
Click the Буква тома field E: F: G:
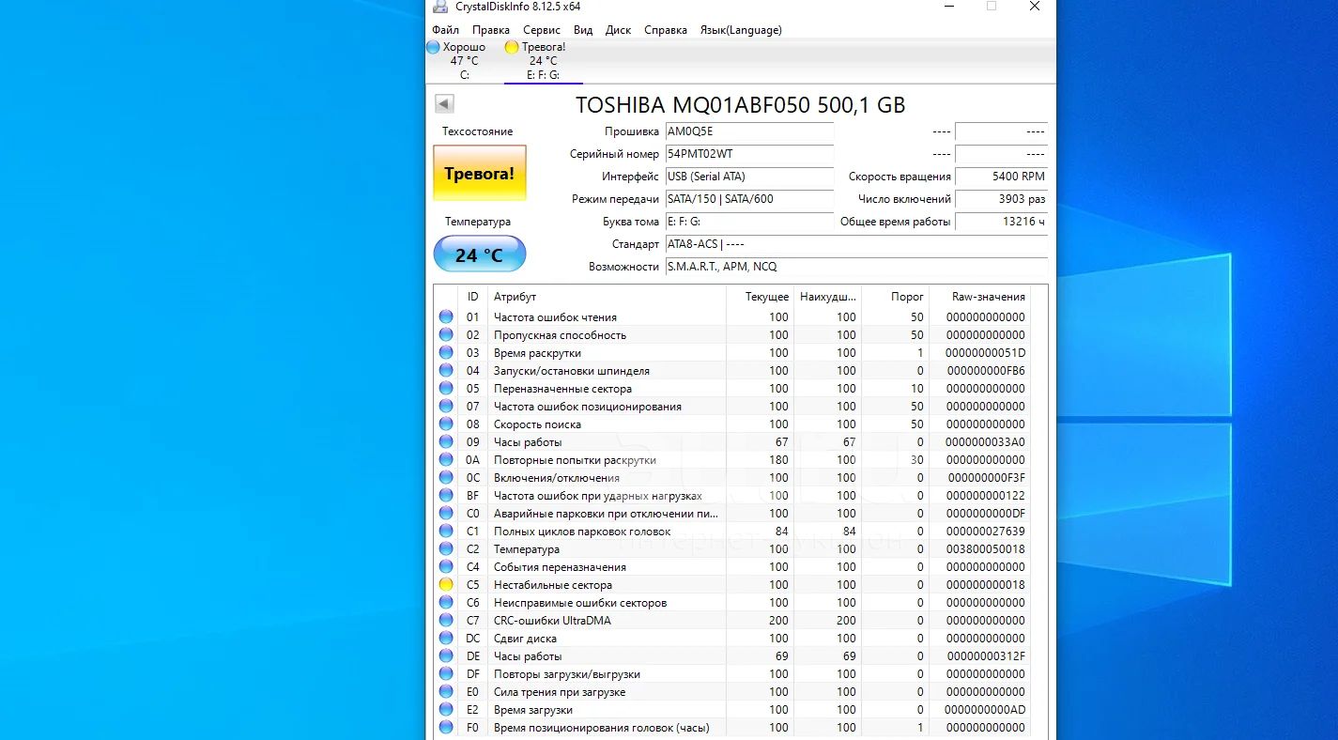coord(749,222)
